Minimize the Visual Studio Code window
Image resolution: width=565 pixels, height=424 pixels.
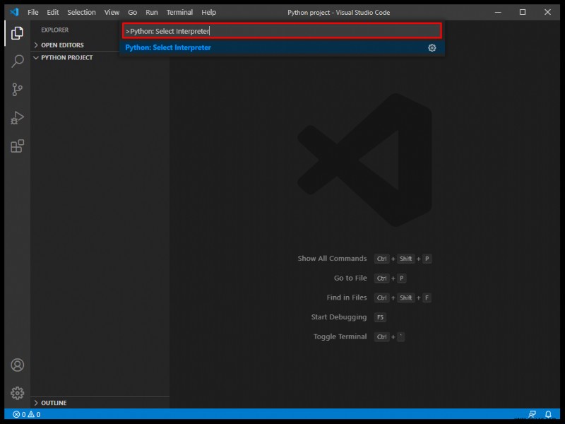click(x=498, y=12)
